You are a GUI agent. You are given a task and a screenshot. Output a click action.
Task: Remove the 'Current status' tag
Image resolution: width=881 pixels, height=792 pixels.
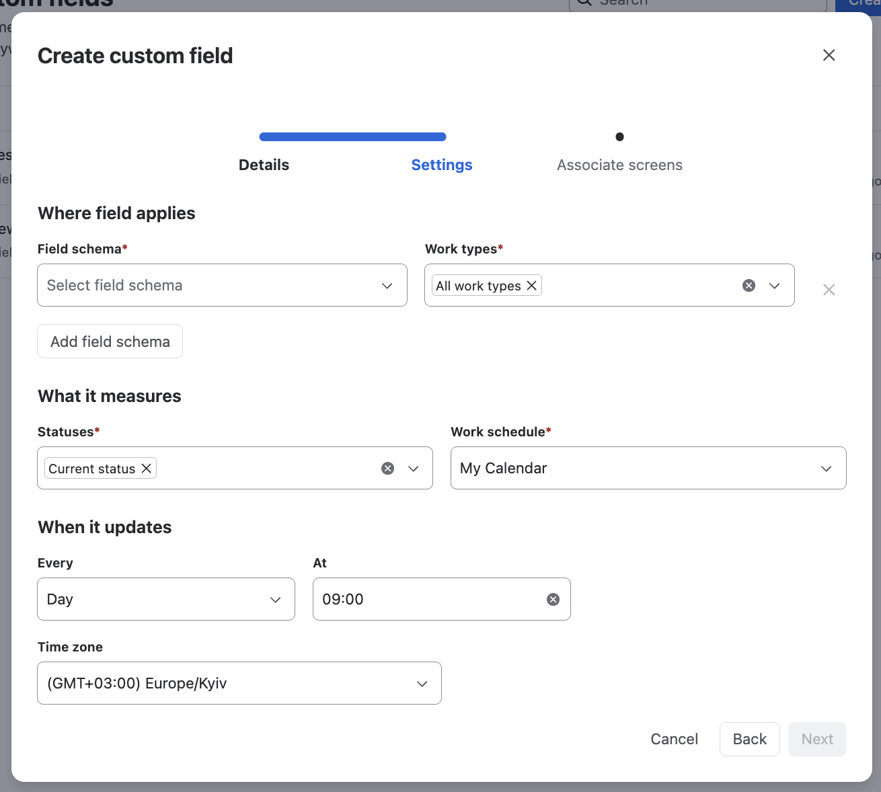(146, 469)
